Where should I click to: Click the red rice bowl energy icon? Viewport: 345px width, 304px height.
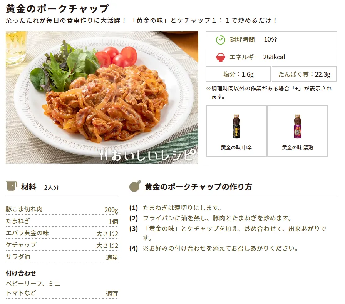pos(221,57)
